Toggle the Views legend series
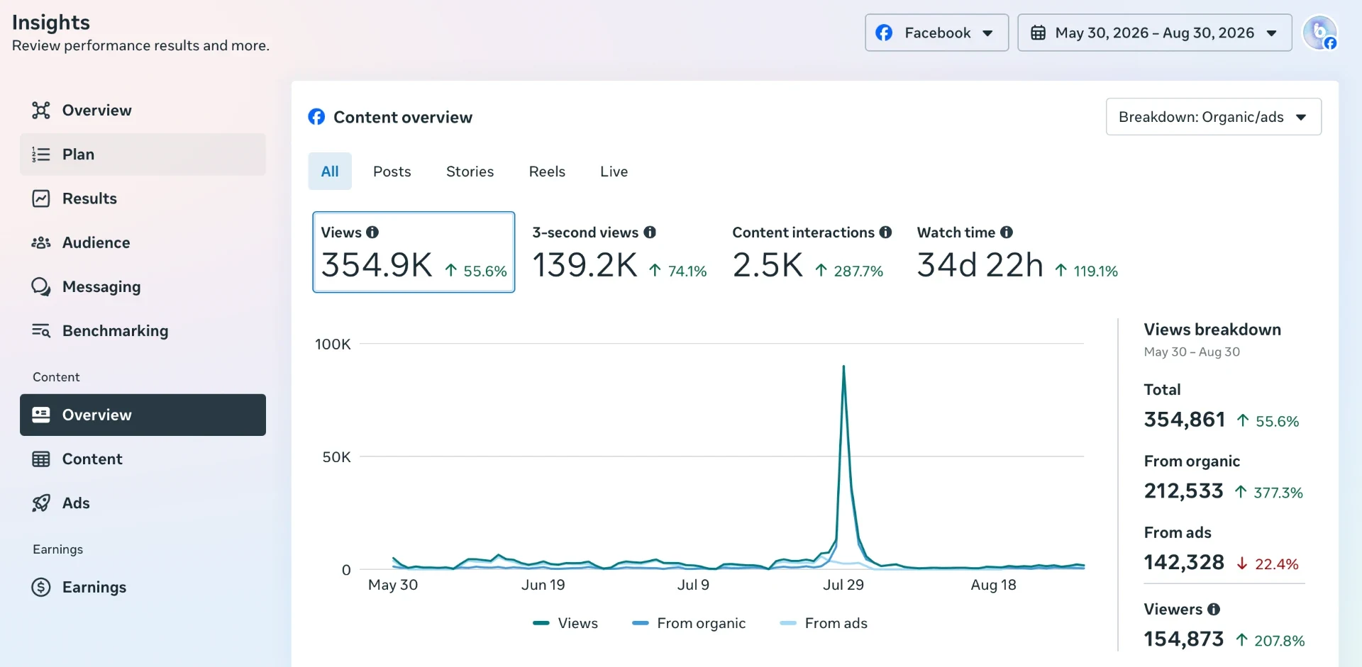Viewport: 1362px width, 667px height. pos(565,623)
